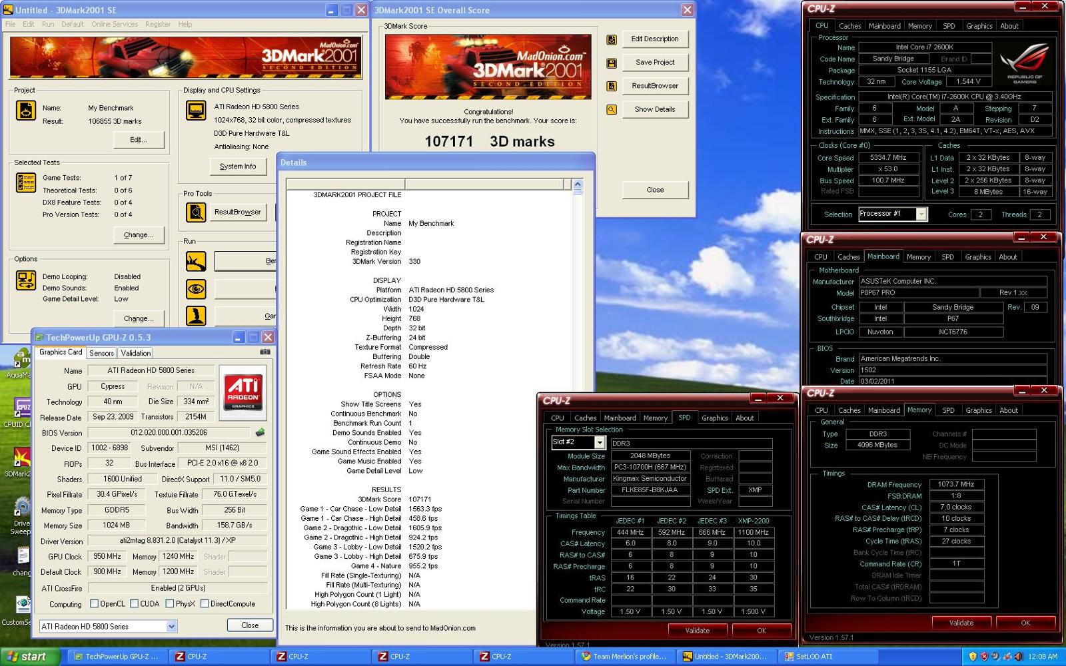Click the ATI Radeon logo in GPU-Z

tap(243, 392)
